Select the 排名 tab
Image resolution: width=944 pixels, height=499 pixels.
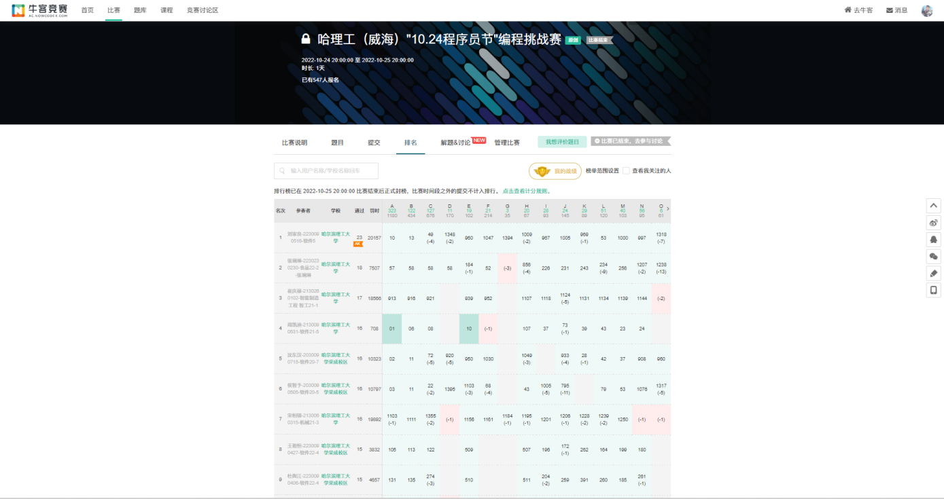(410, 143)
